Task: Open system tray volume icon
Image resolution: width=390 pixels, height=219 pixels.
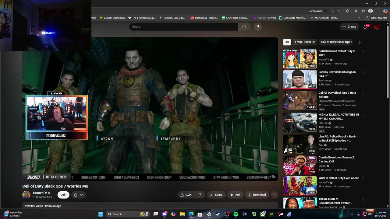Action: pos(370,214)
